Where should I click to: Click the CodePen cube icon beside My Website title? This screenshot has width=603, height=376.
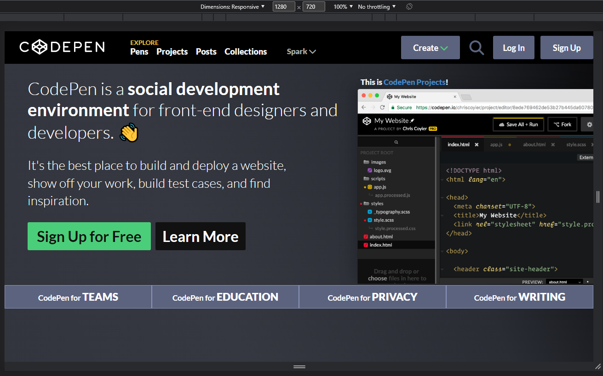point(367,121)
